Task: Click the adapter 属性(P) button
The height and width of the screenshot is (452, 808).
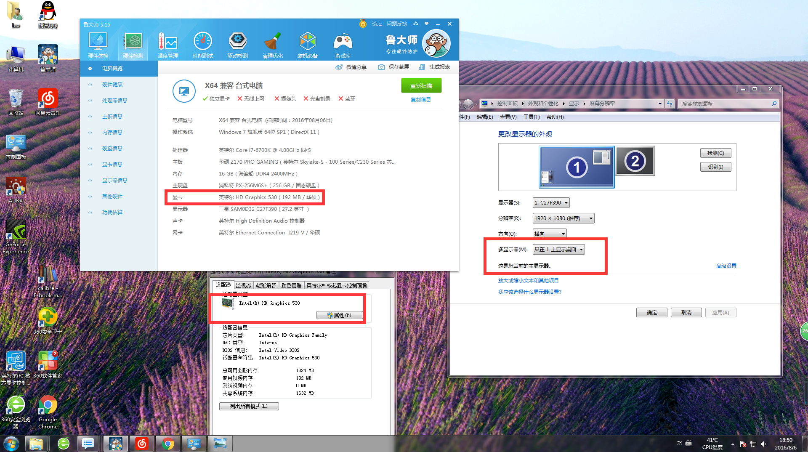Action: click(x=340, y=315)
